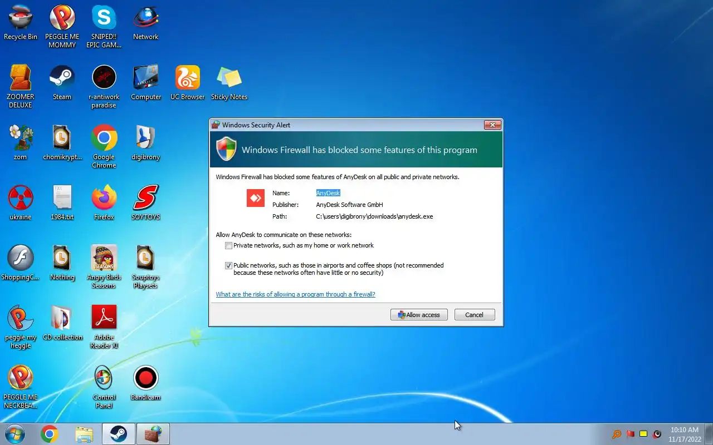Select UC Browser desktop icon
The image size is (713, 445).
point(188,83)
